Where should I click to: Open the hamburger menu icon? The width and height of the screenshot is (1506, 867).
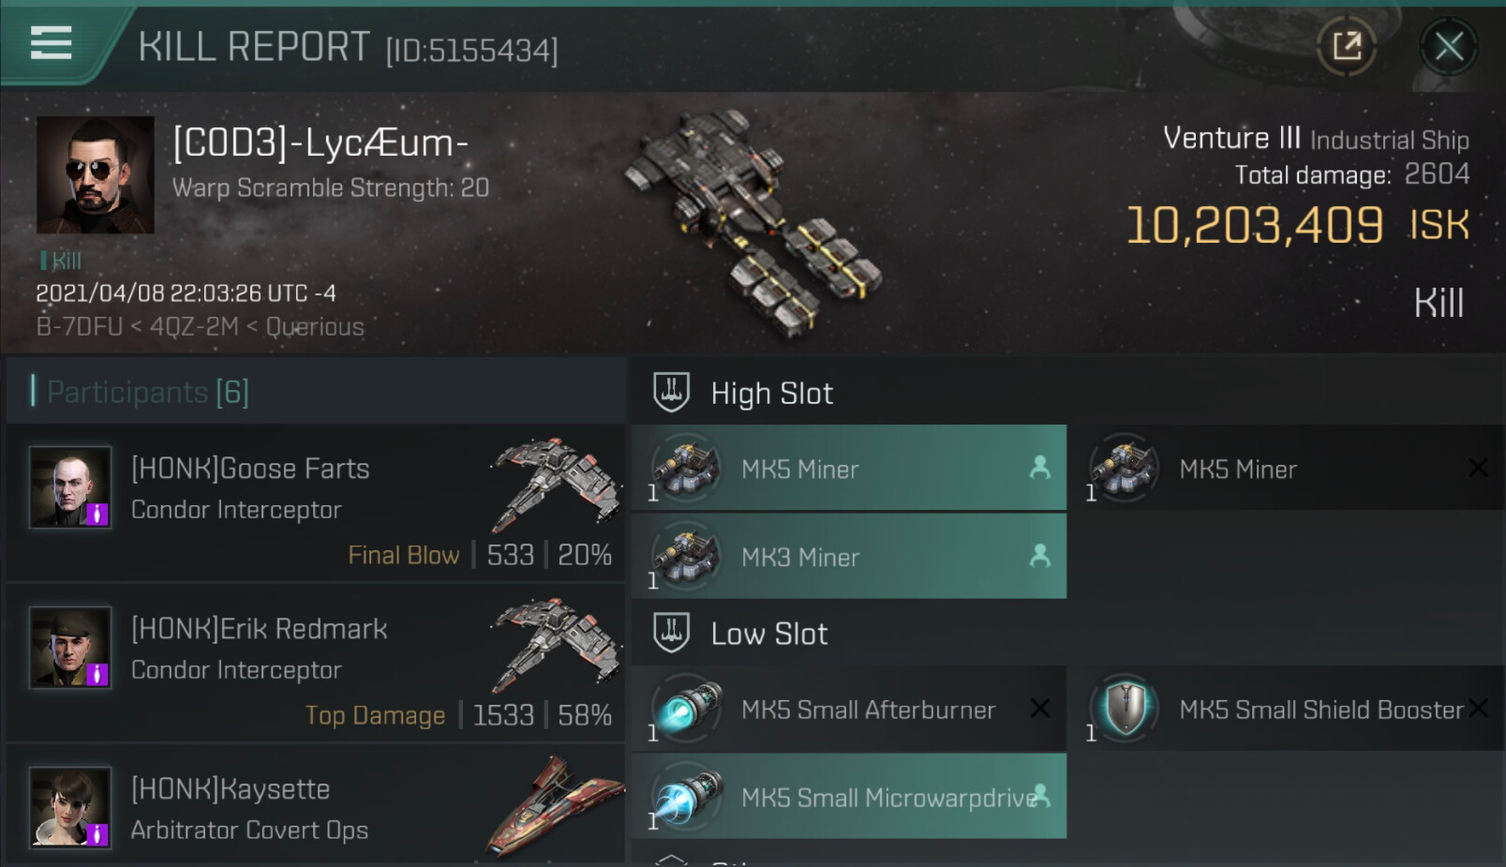tap(51, 42)
